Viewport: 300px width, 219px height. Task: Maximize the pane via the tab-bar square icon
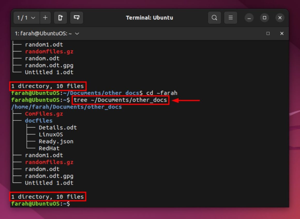point(268,34)
